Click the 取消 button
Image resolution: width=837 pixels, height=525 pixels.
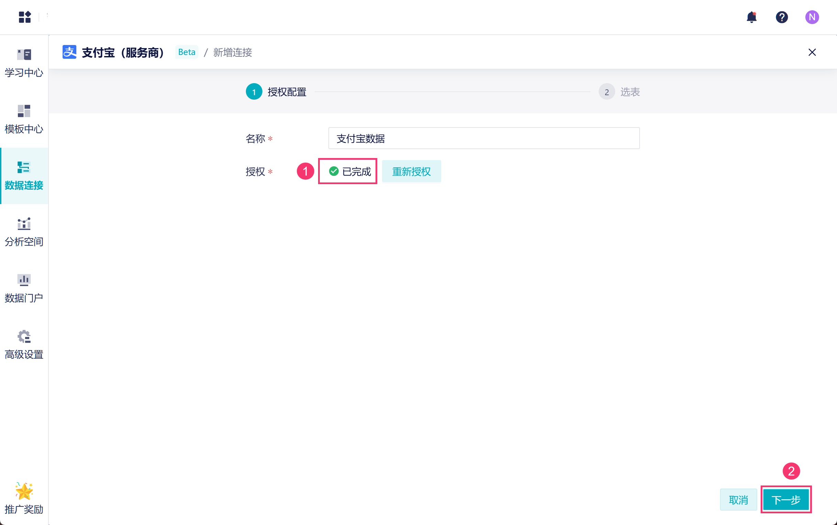tap(738, 500)
